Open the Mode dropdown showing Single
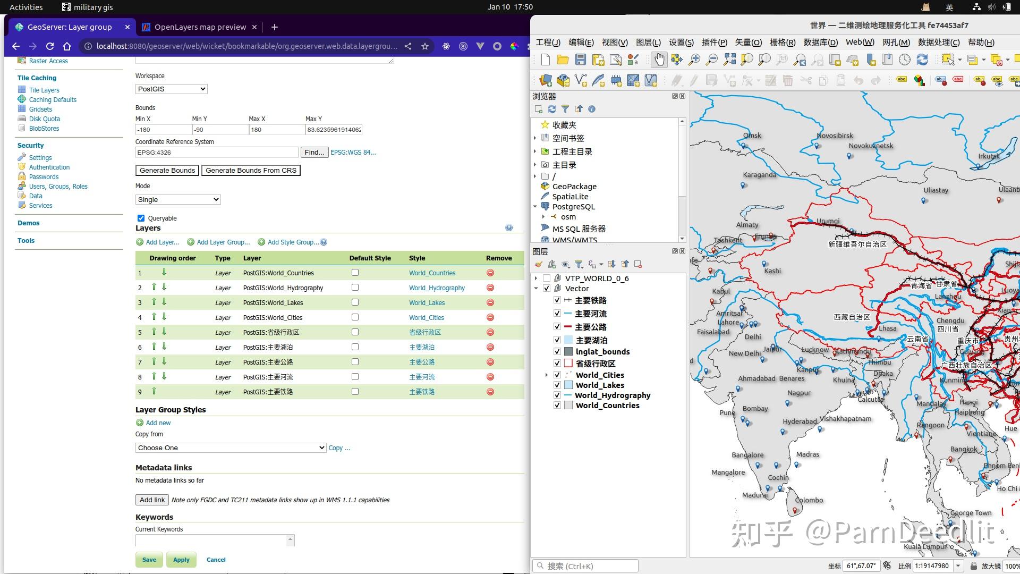The width and height of the screenshot is (1020, 574). tap(178, 199)
